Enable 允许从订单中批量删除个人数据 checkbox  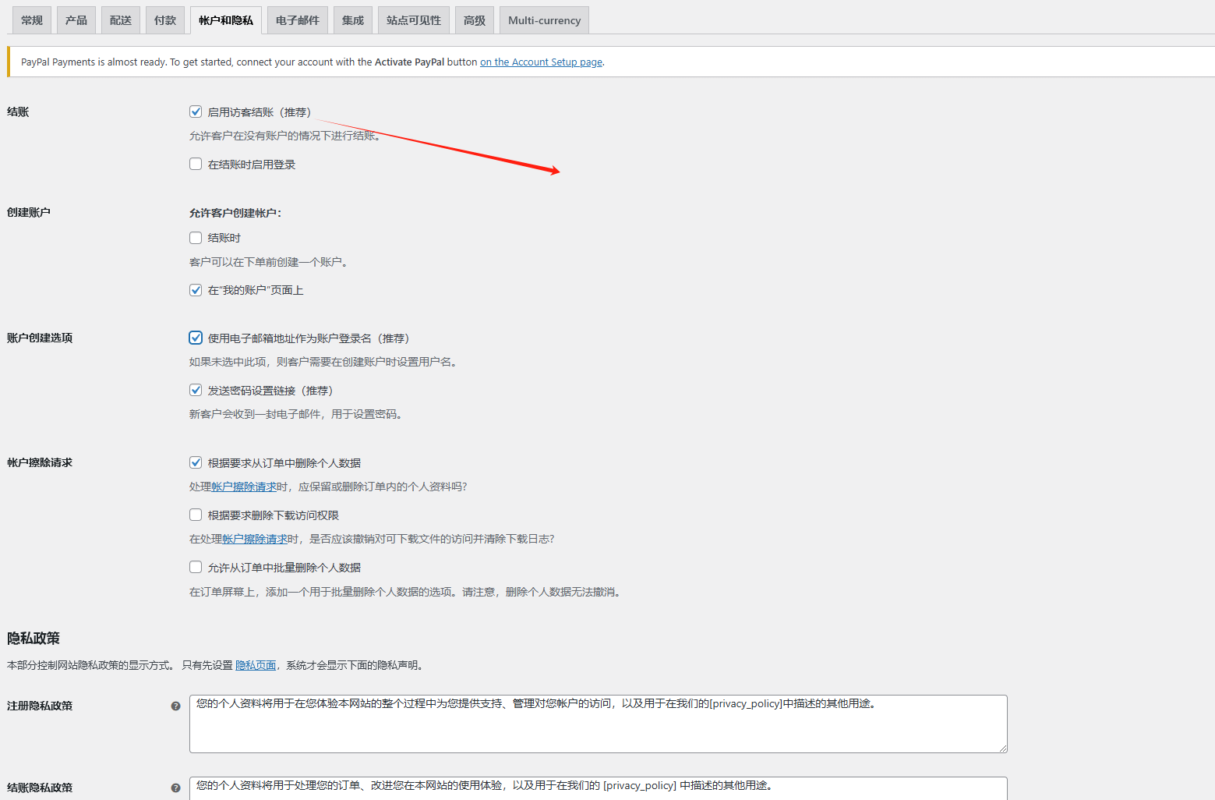coord(196,568)
